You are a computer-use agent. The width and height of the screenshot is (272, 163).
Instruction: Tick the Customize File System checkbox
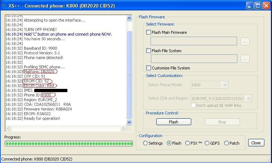[148, 68]
